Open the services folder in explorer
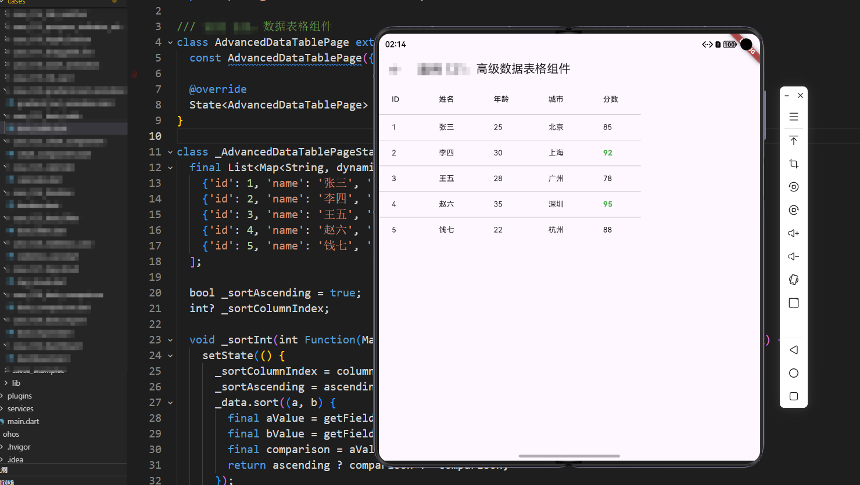This screenshot has width=860, height=485. (20, 408)
